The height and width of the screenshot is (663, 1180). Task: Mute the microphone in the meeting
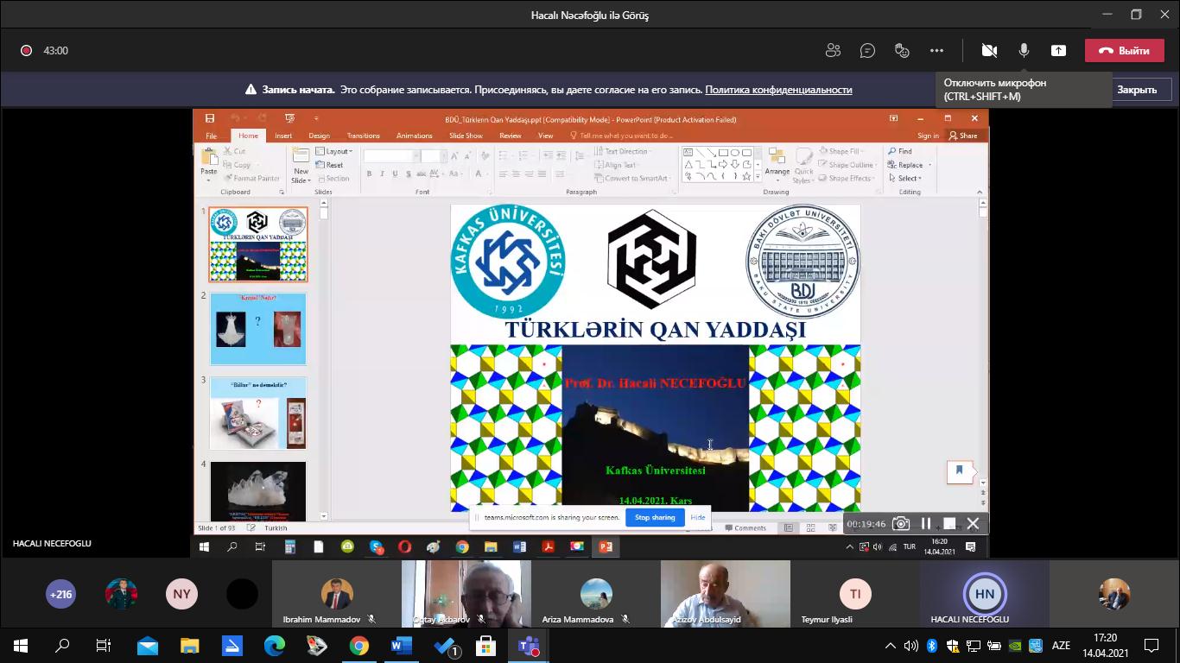1024,51
